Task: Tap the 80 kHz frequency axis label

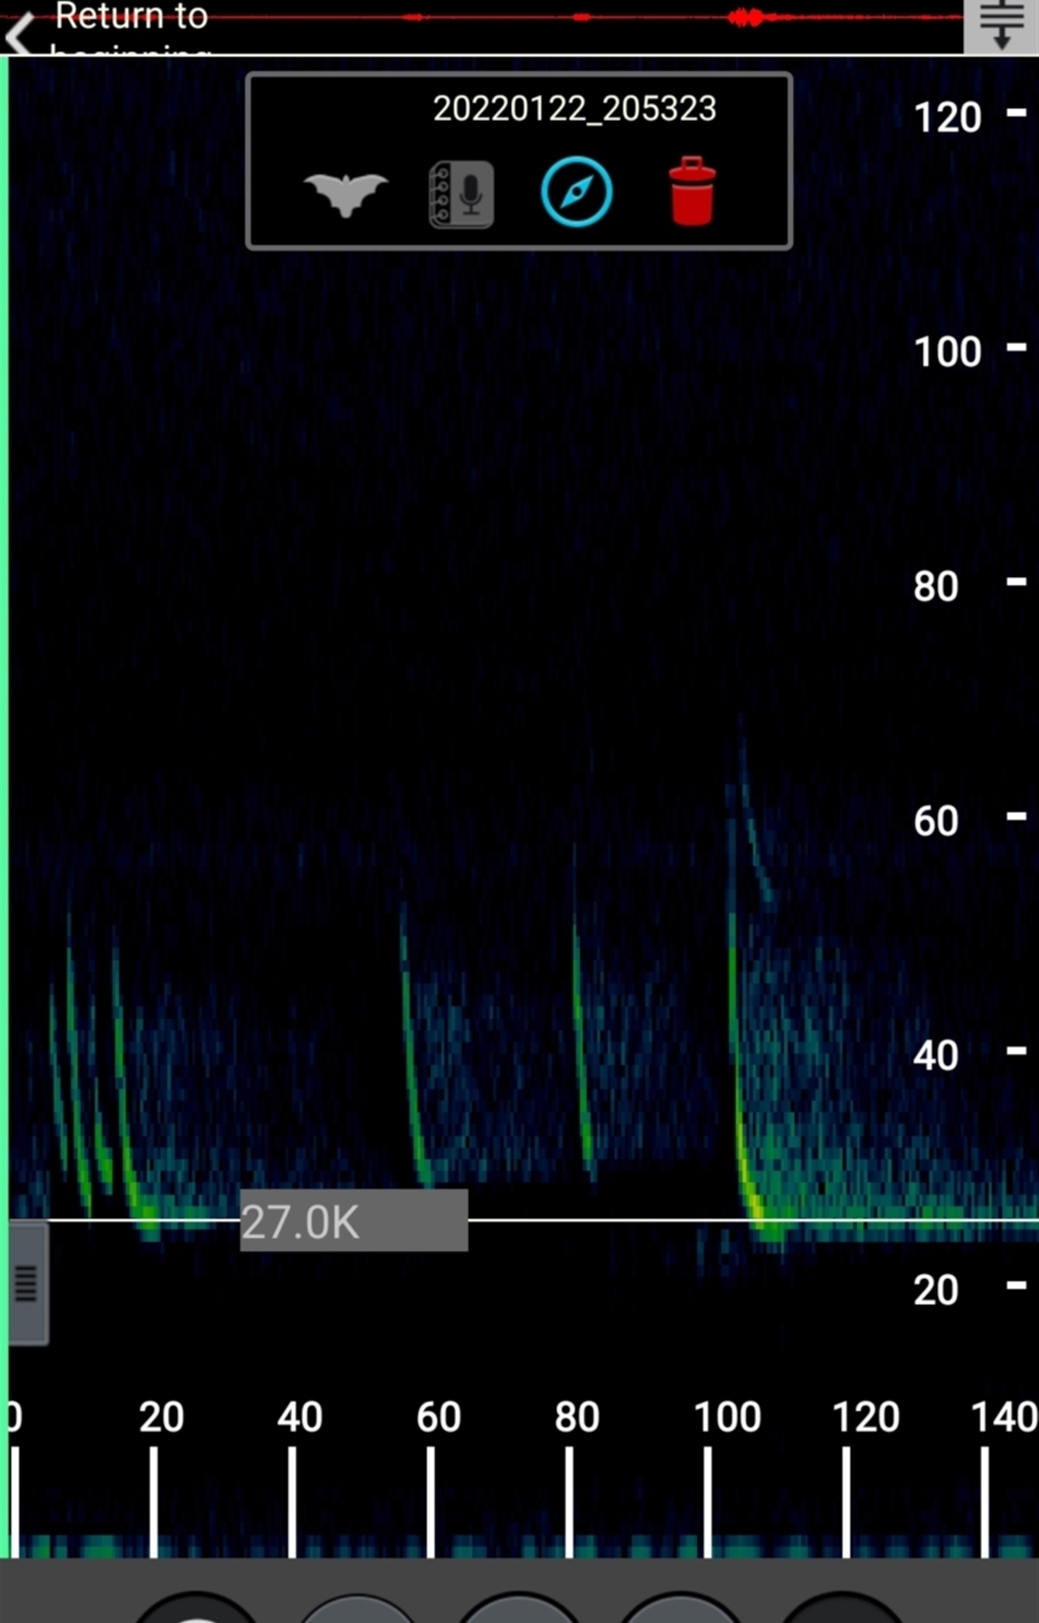Action: point(936,586)
